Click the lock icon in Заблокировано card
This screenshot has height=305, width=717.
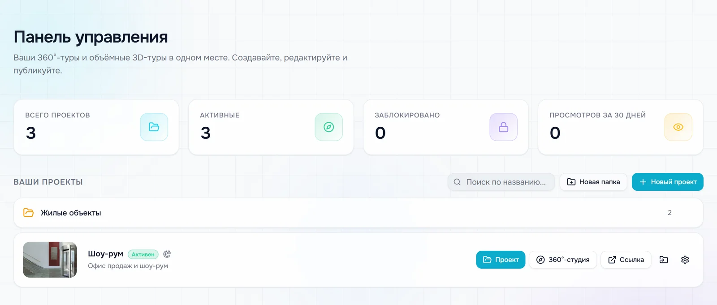click(503, 127)
